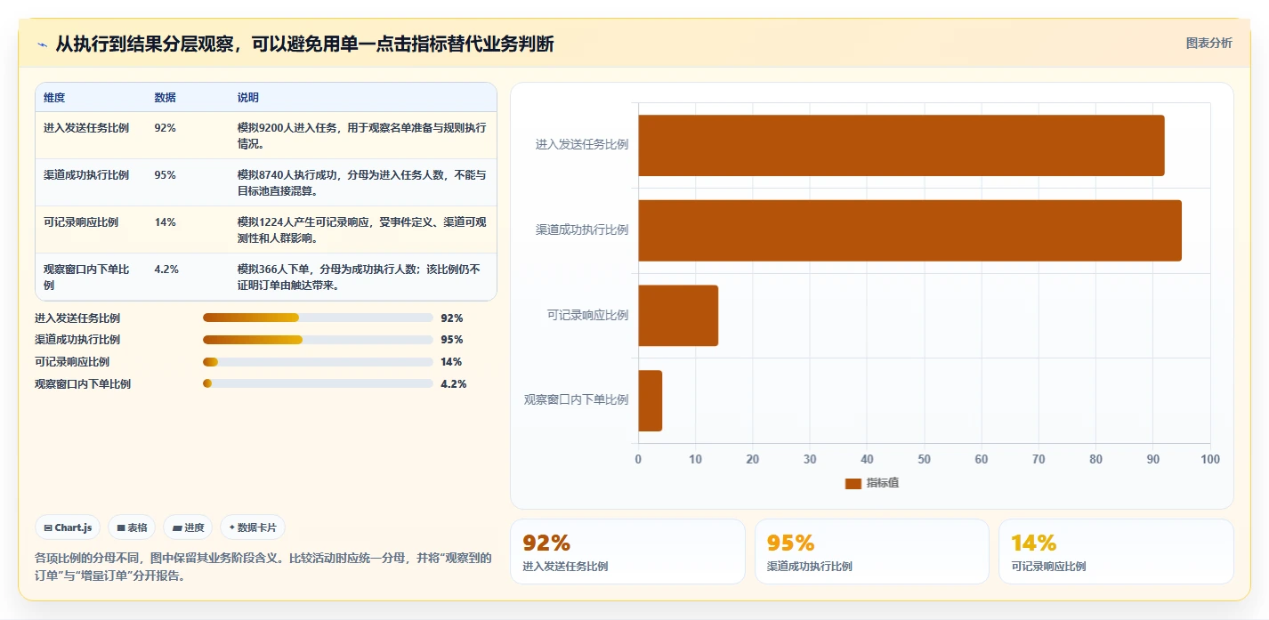The height and width of the screenshot is (620, 1269).
Task: Click the progress list label 观察窗口内下单比例
Action: (x=83, y=384)
